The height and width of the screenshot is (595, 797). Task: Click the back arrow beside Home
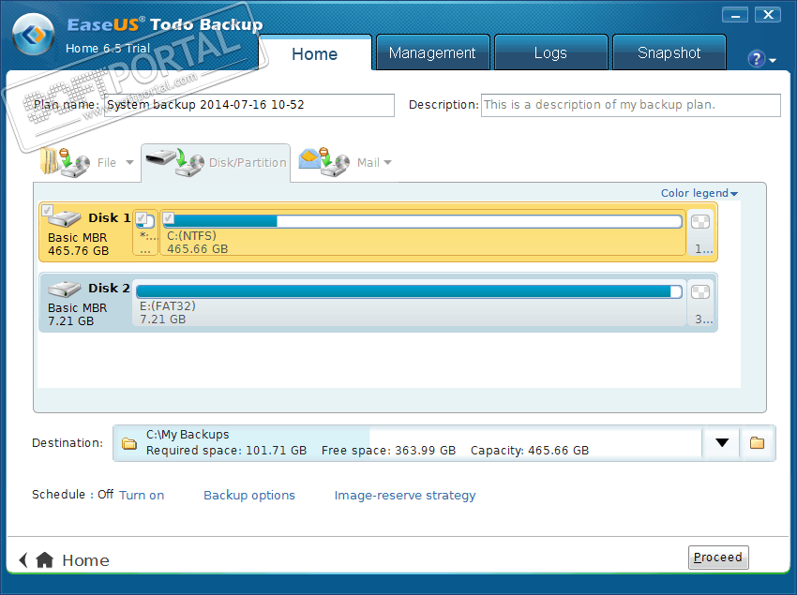pos(23,560)
